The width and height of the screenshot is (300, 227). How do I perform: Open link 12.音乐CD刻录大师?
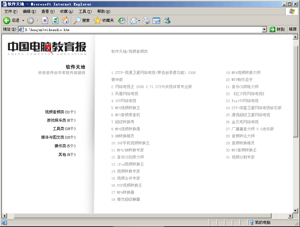point(128,157)
